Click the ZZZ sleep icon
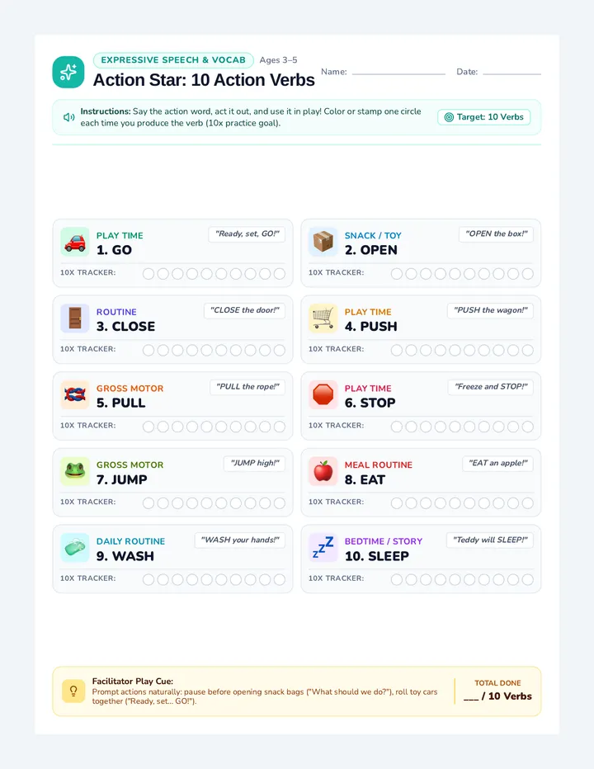The image size is (594, 769). pyautogui.click(x=323, y=548)
